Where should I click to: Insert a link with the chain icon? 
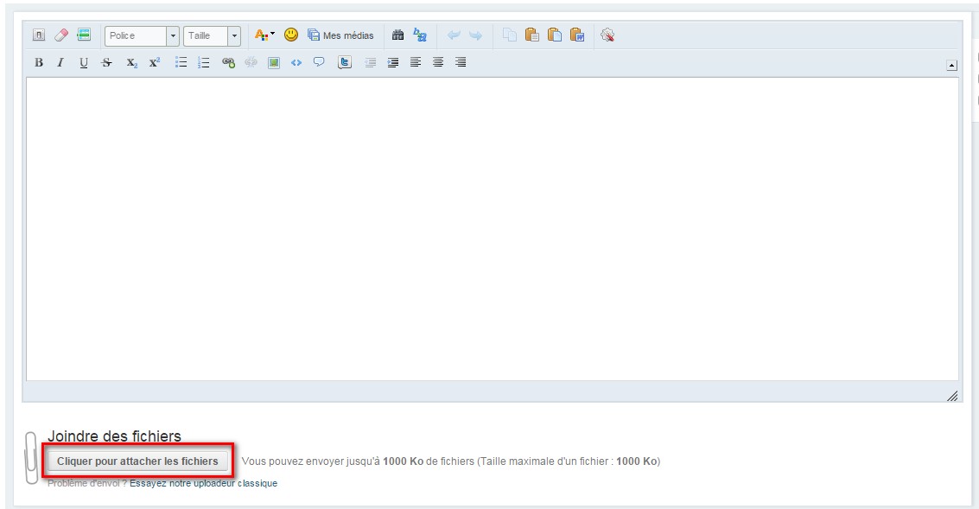228,62
